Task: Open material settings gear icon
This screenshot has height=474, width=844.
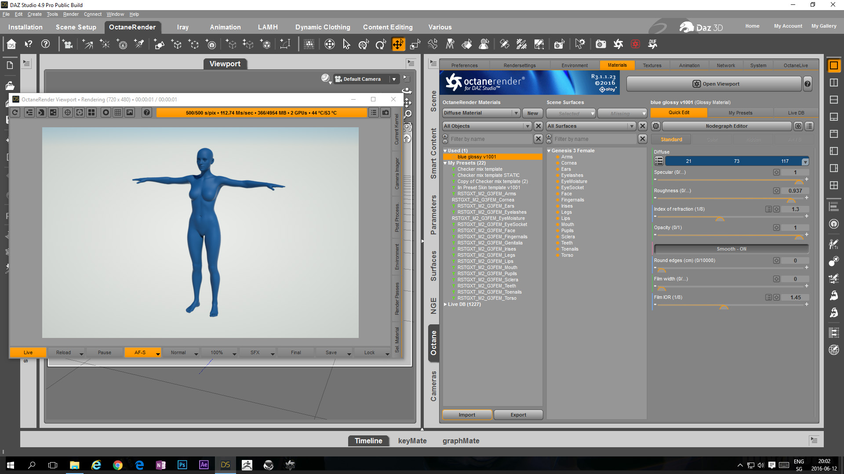Action: coord(655,126)
